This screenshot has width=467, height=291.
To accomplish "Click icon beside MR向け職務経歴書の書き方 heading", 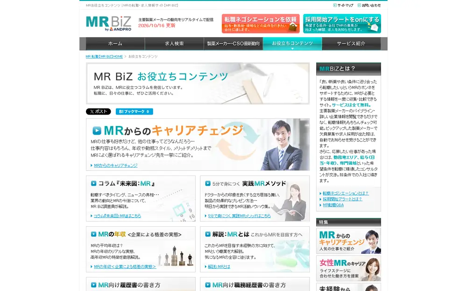I will (208, 285).
